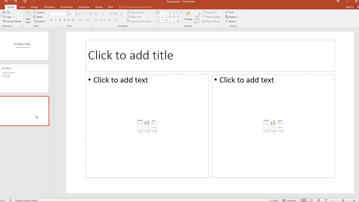Open the Animations tab
Image resolution: width=359 pixels, height=202 pixels.
[x=67, y=7]
